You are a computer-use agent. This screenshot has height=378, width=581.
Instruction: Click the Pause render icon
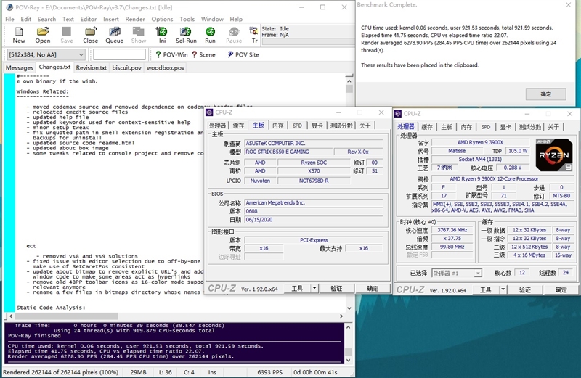pyautogui.click(x=234, y=35)
